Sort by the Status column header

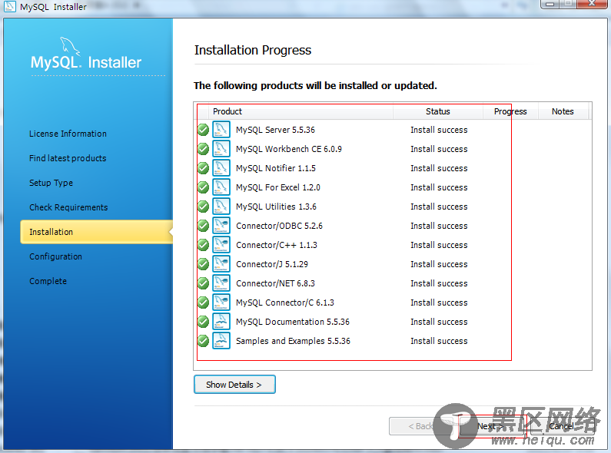[x=438, y=111]
